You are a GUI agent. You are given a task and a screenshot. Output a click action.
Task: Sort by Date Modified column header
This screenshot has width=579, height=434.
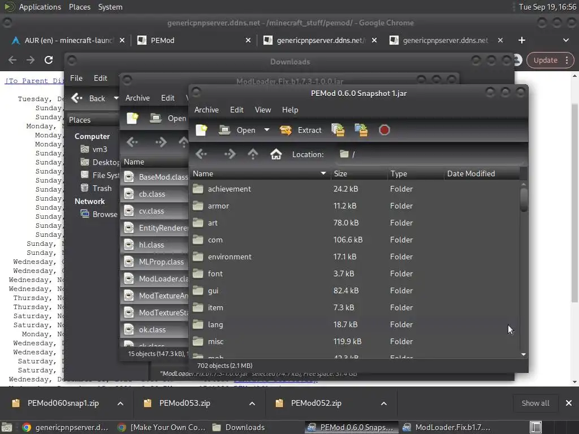482,173
